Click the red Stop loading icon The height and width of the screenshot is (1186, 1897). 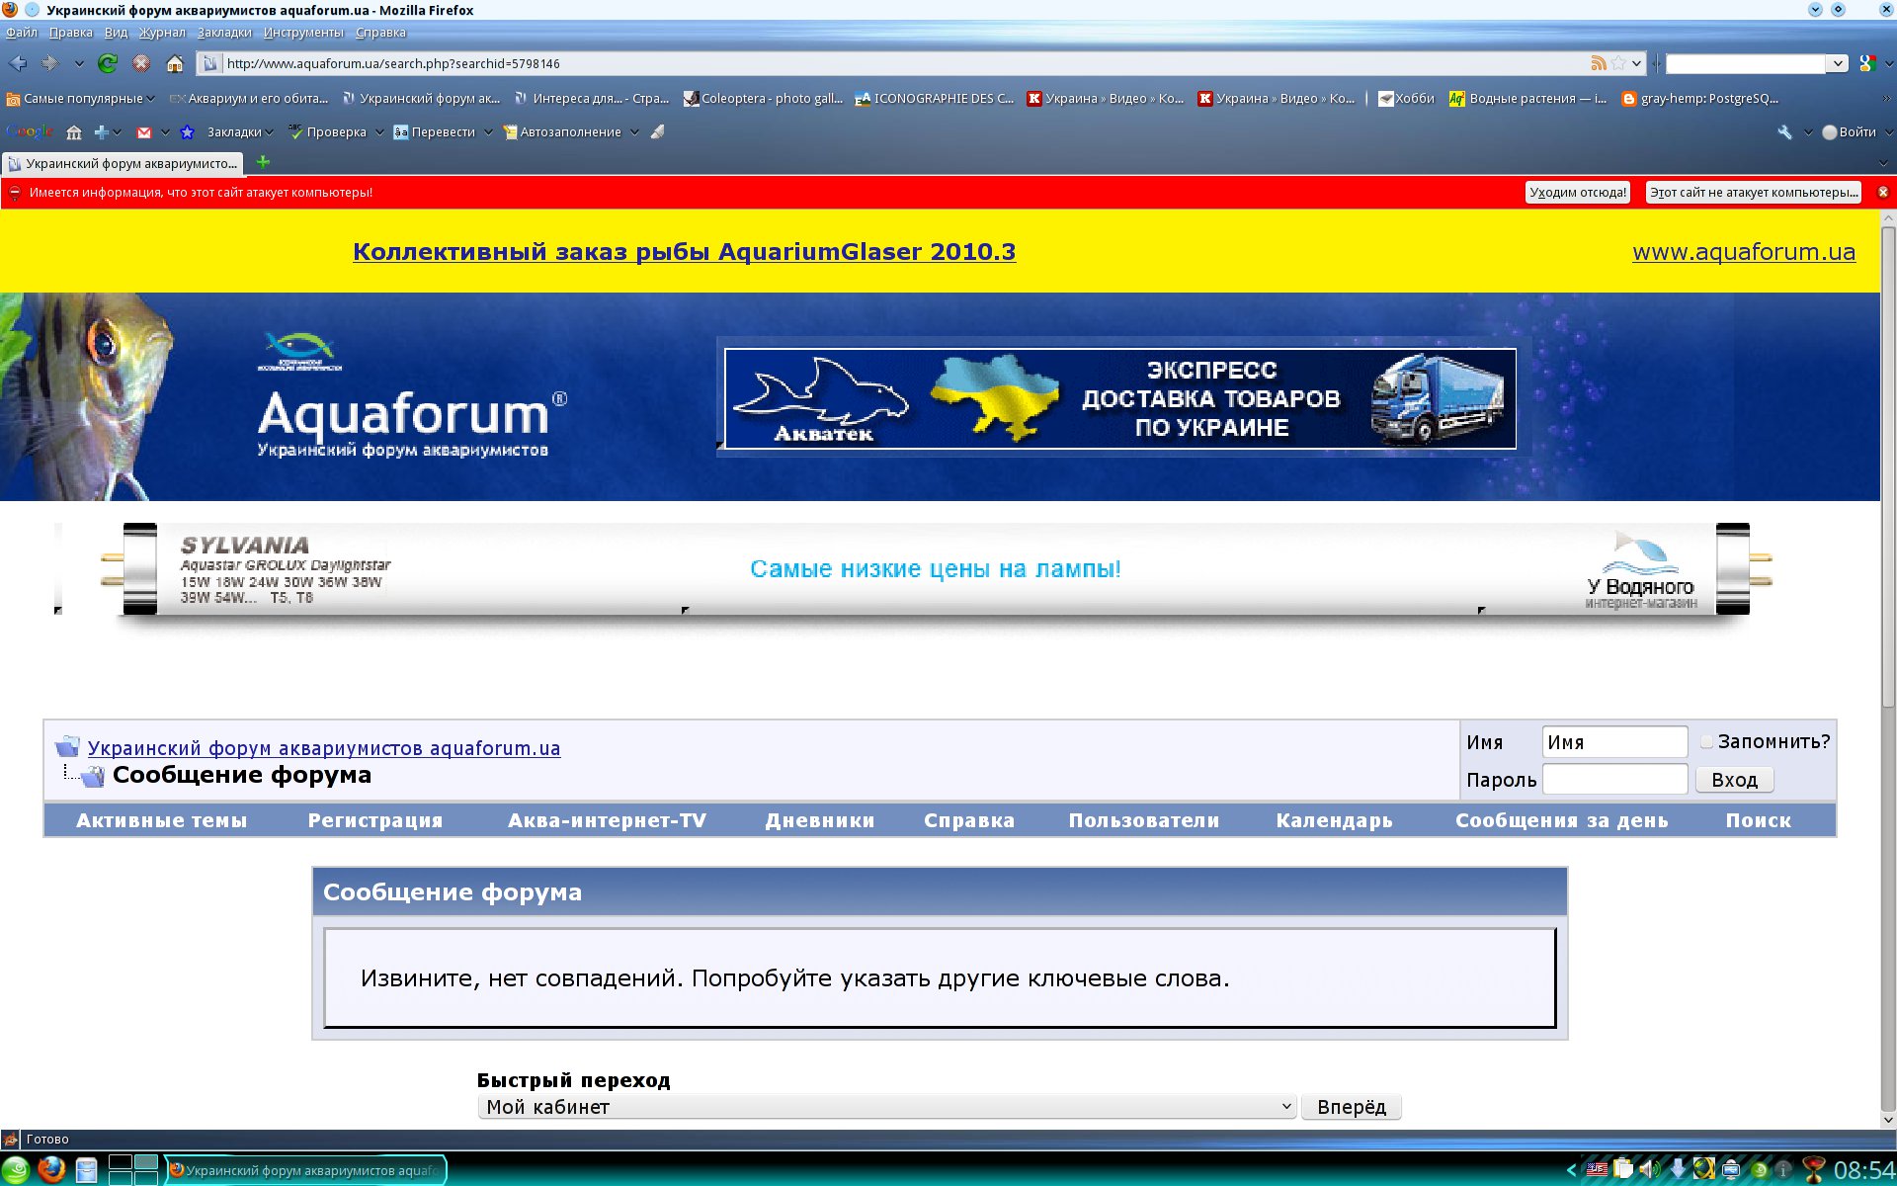(141, 64)
